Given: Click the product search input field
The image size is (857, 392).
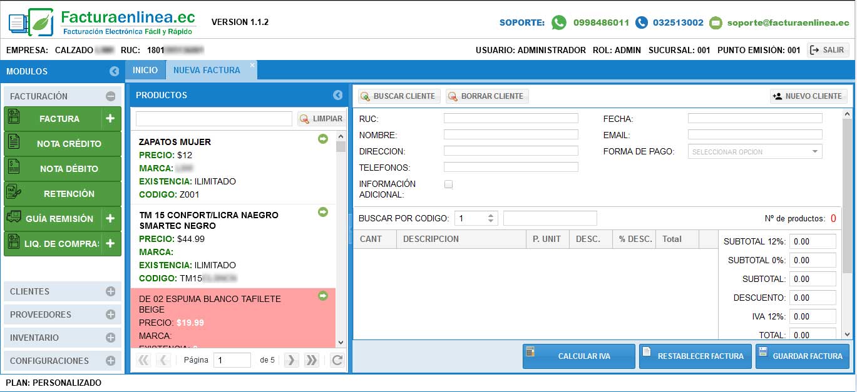Looking at the screenshot, I should tap(214, 119).
